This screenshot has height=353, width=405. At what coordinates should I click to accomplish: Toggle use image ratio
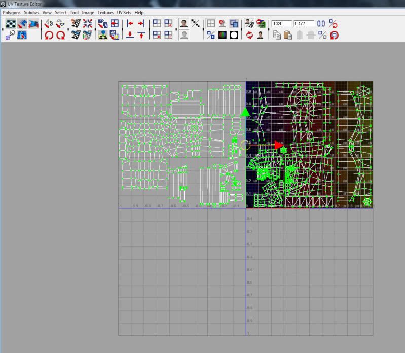click(261, 35)
